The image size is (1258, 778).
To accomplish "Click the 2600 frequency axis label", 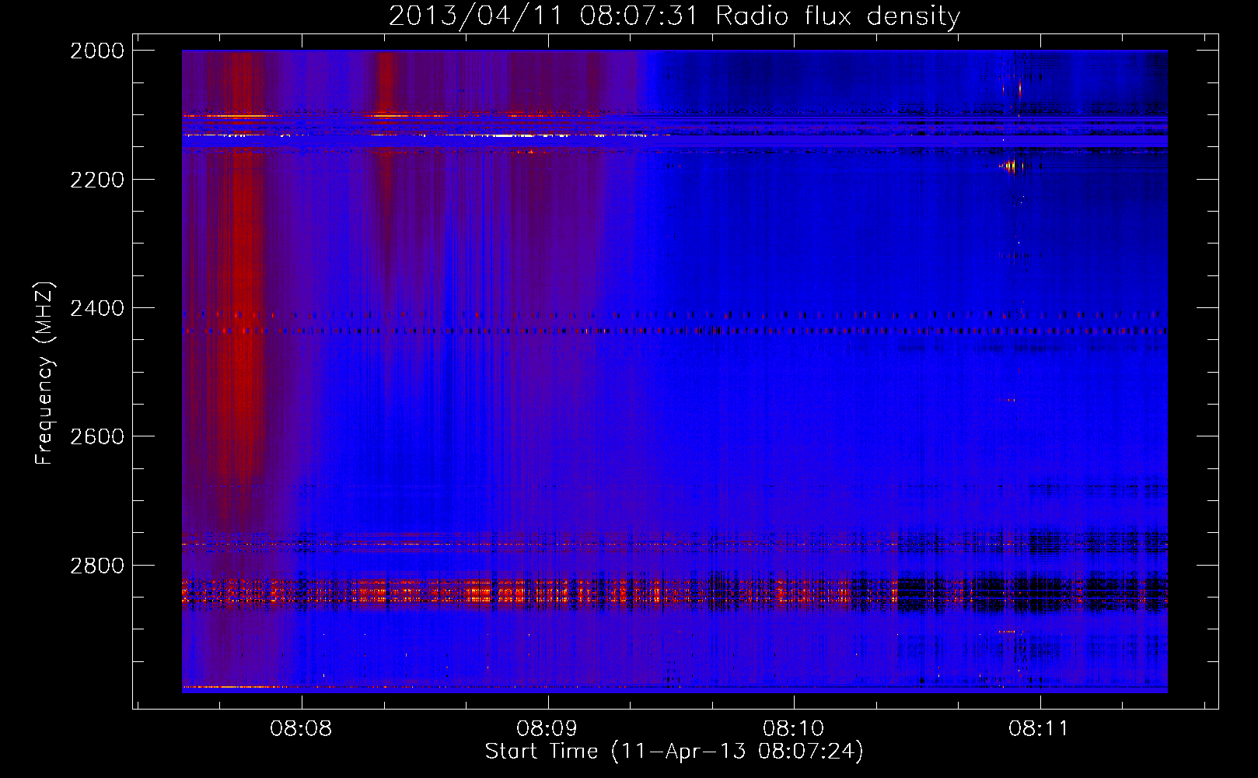I will (97, 436).
